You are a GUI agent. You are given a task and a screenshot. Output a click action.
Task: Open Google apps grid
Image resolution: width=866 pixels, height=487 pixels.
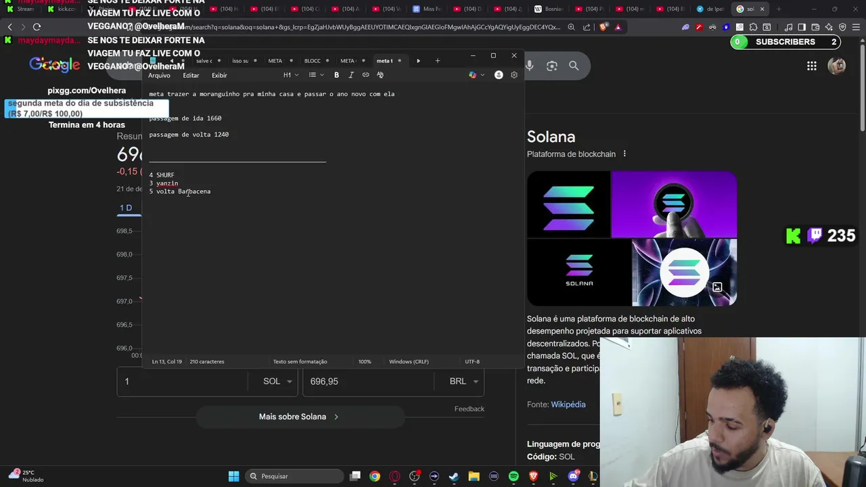pos(811,66)
